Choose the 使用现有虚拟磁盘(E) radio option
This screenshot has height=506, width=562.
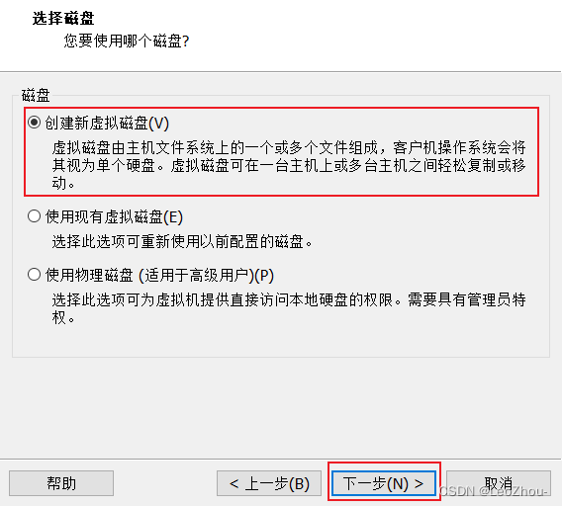34,216
